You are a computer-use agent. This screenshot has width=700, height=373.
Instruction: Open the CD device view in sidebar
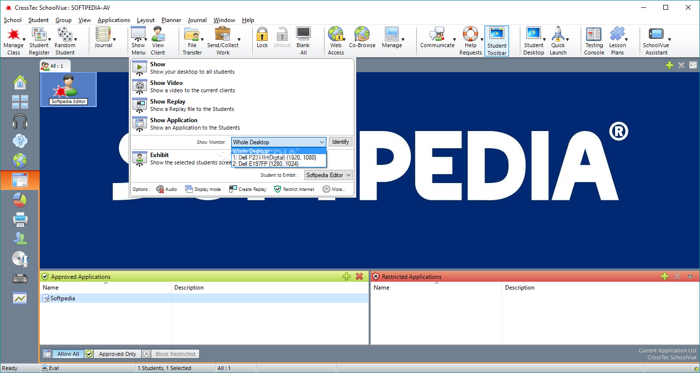click(20, 259)
